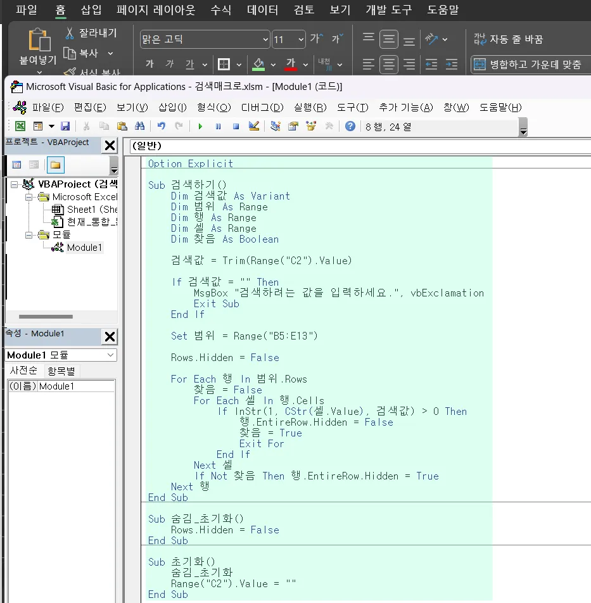The height and width of the screenshot is (603, 591).
Task: Open dropdown arrow next to Insert UserForm
Action: [51, 126]
